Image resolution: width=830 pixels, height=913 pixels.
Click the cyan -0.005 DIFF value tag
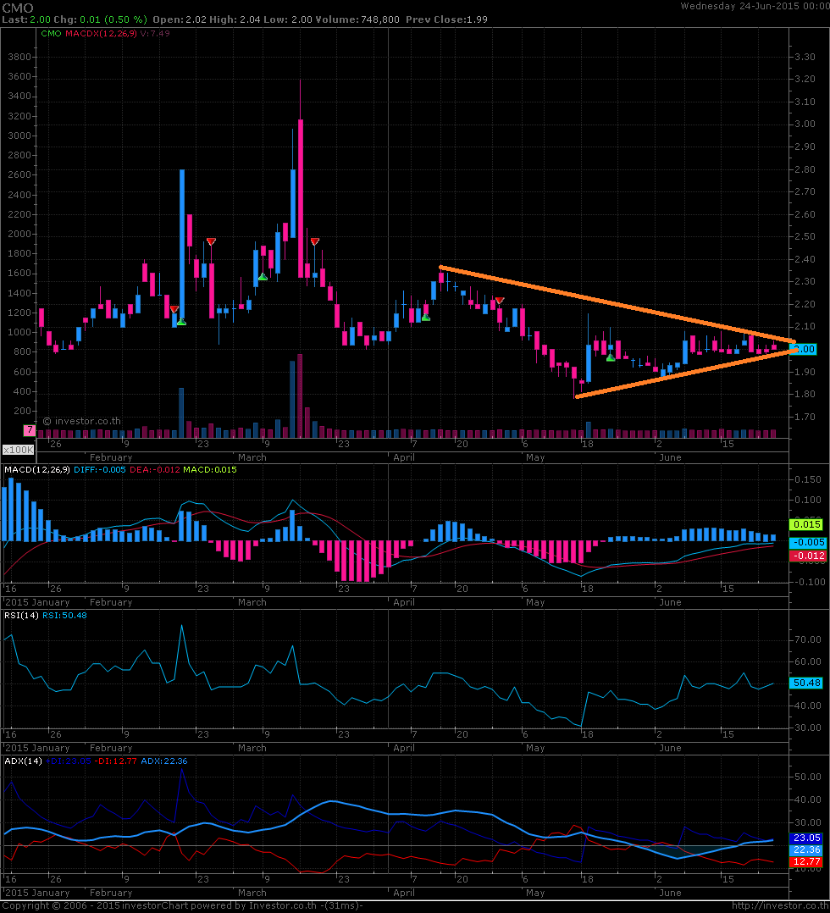click(x=807, y=542)
